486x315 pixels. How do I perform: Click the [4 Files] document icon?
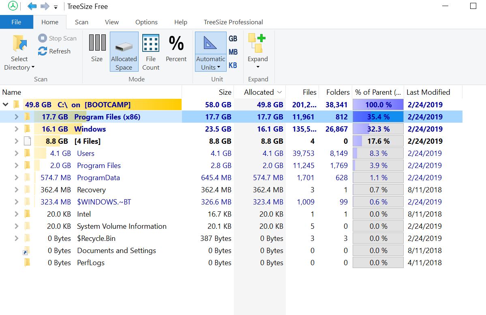coord(27,141)
